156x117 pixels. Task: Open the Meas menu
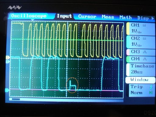[108, 17]
